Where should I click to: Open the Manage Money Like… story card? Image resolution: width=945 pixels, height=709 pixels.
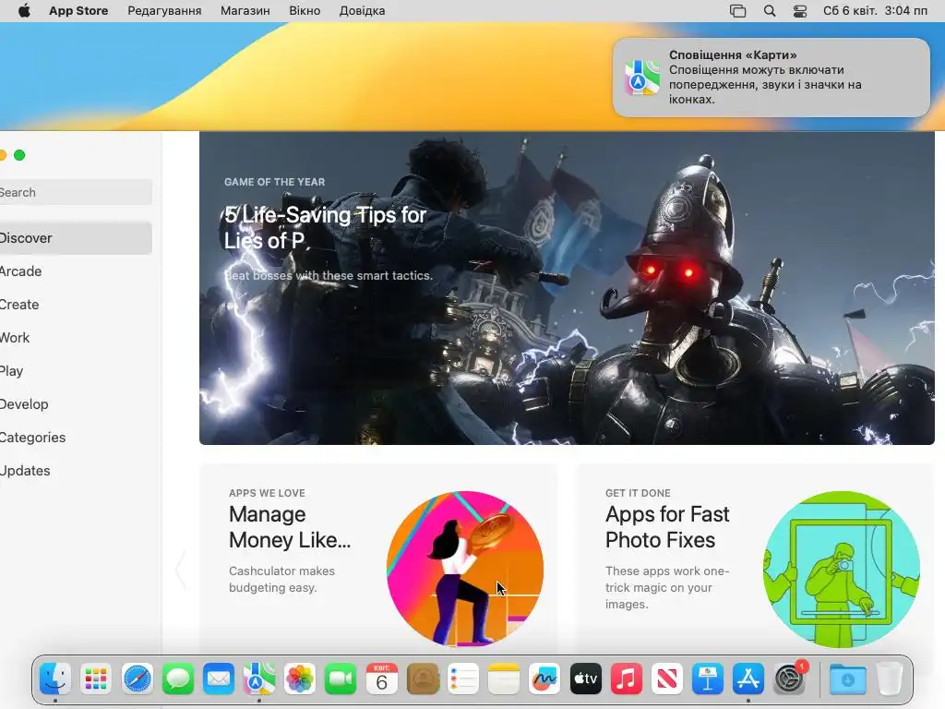click(x=377, y=560)
